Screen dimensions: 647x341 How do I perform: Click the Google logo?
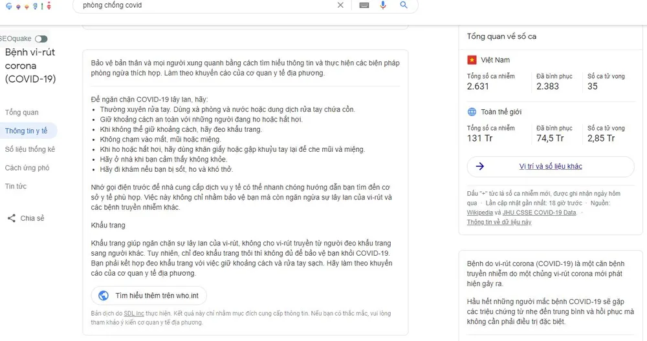pyautogui.click(x=29, y=6)
